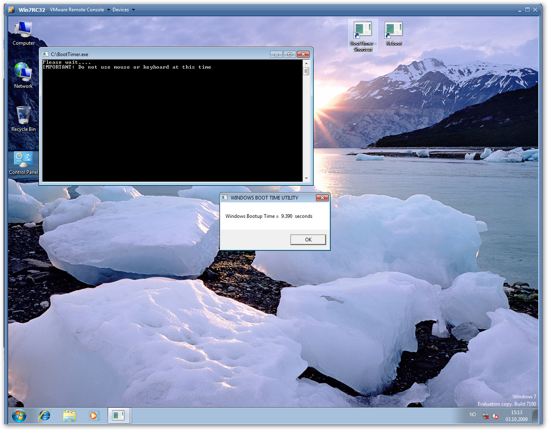The height and width of the screenshot is (430, 548).
Task: Open the VMware Remote Console menu
Action: click(x=80, y=10)
